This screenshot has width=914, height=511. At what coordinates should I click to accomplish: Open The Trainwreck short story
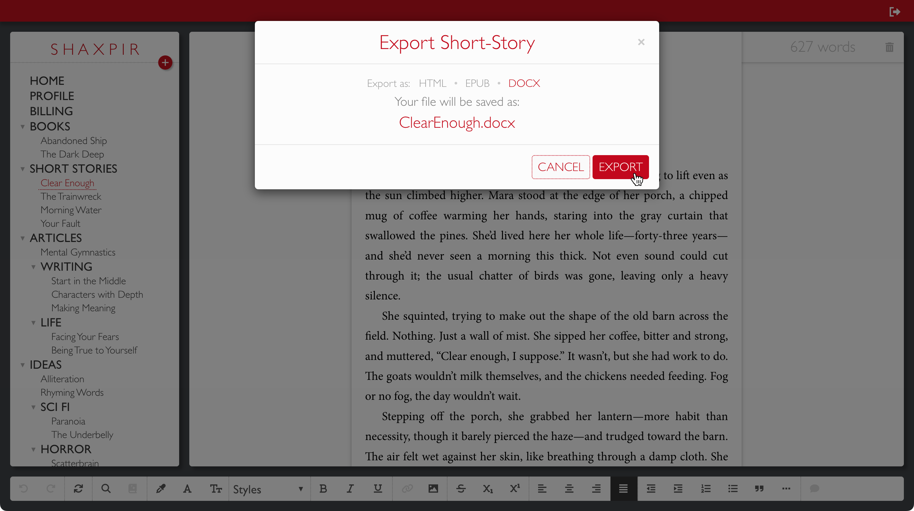point(71,196)
